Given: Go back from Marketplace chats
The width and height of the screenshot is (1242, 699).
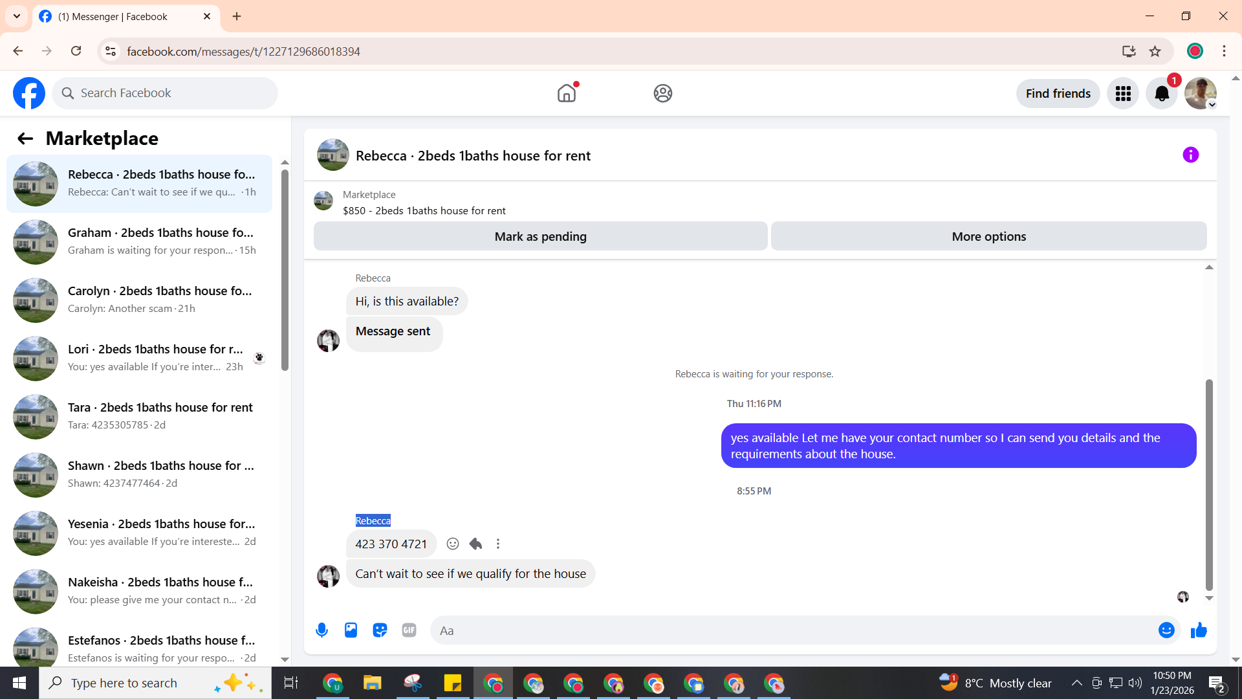Looking at the screenshot, I should coord(25,139).
